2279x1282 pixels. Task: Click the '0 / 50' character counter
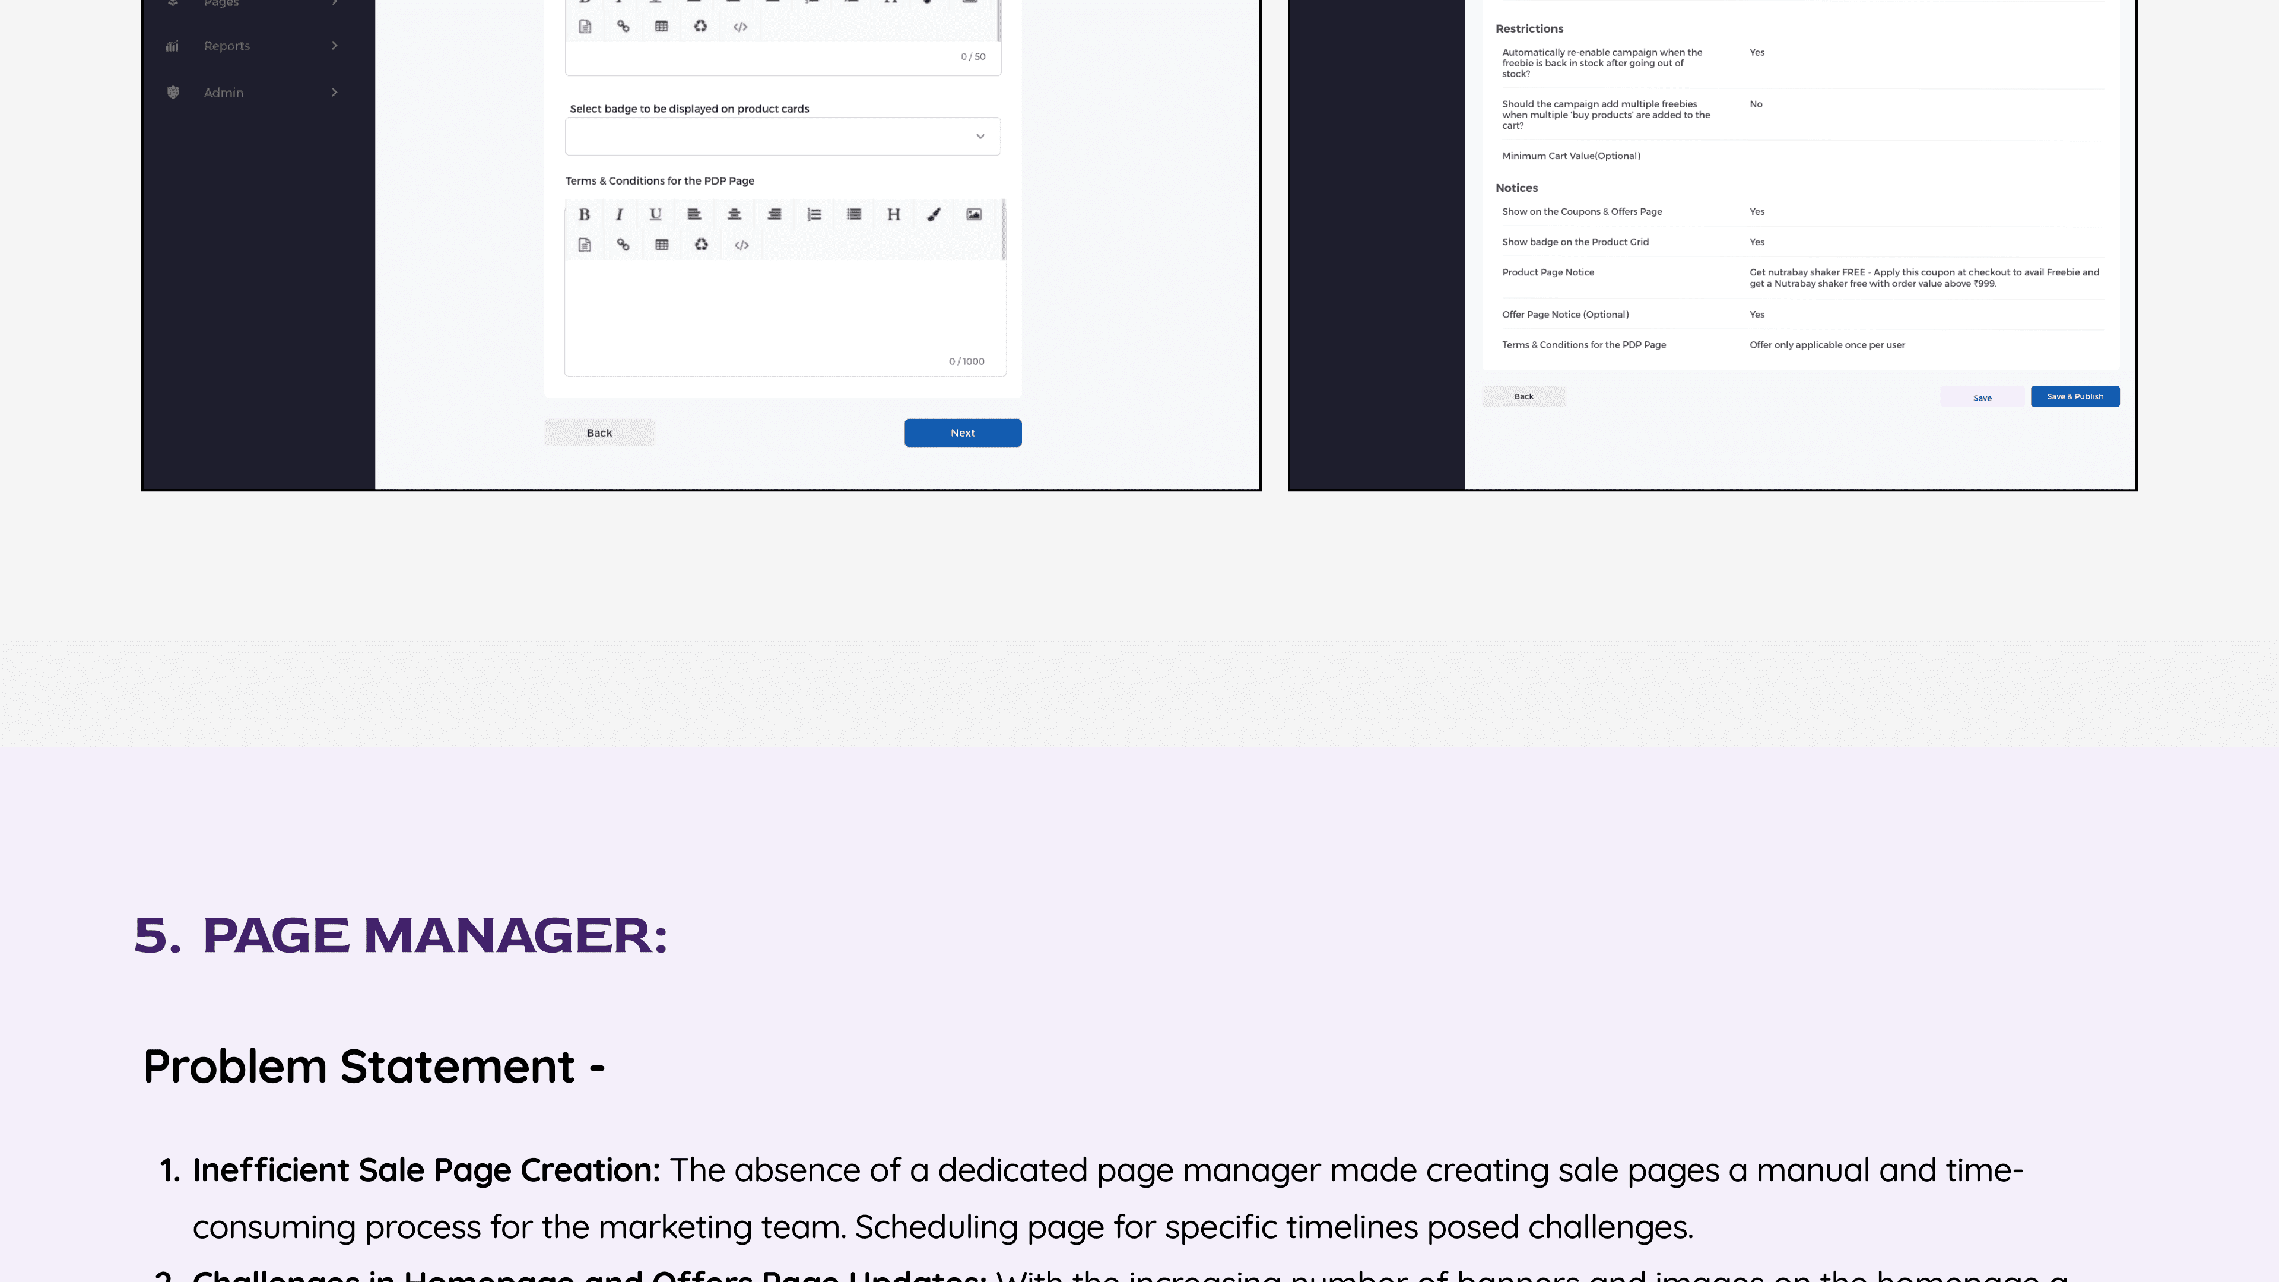[973, 56]
